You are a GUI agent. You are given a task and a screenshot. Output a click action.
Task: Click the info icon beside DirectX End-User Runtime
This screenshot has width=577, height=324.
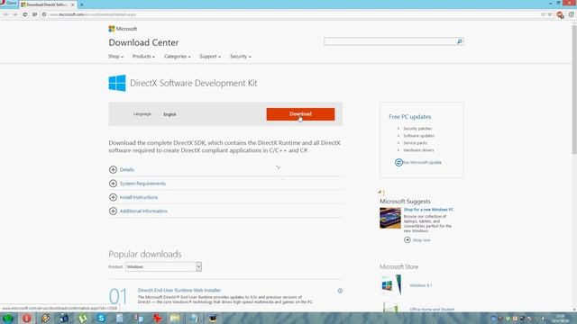pos(340,291)
